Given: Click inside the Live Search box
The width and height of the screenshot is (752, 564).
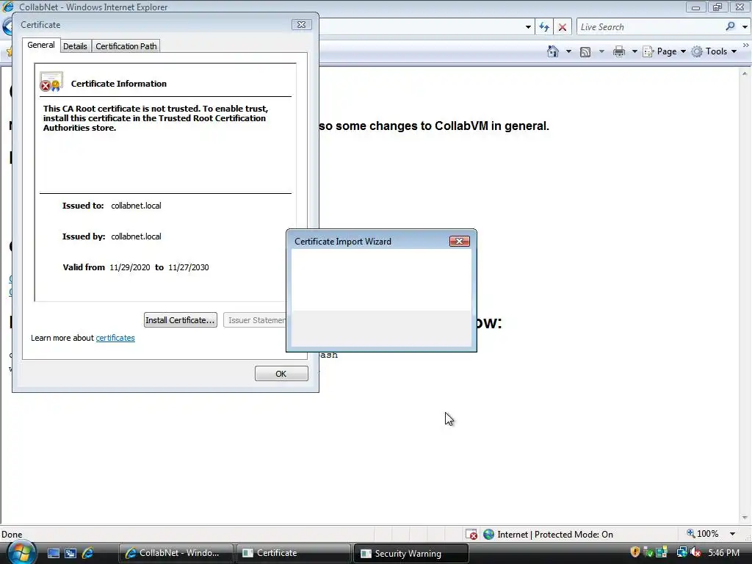Looking at the screenshot, I should (650, 27).
